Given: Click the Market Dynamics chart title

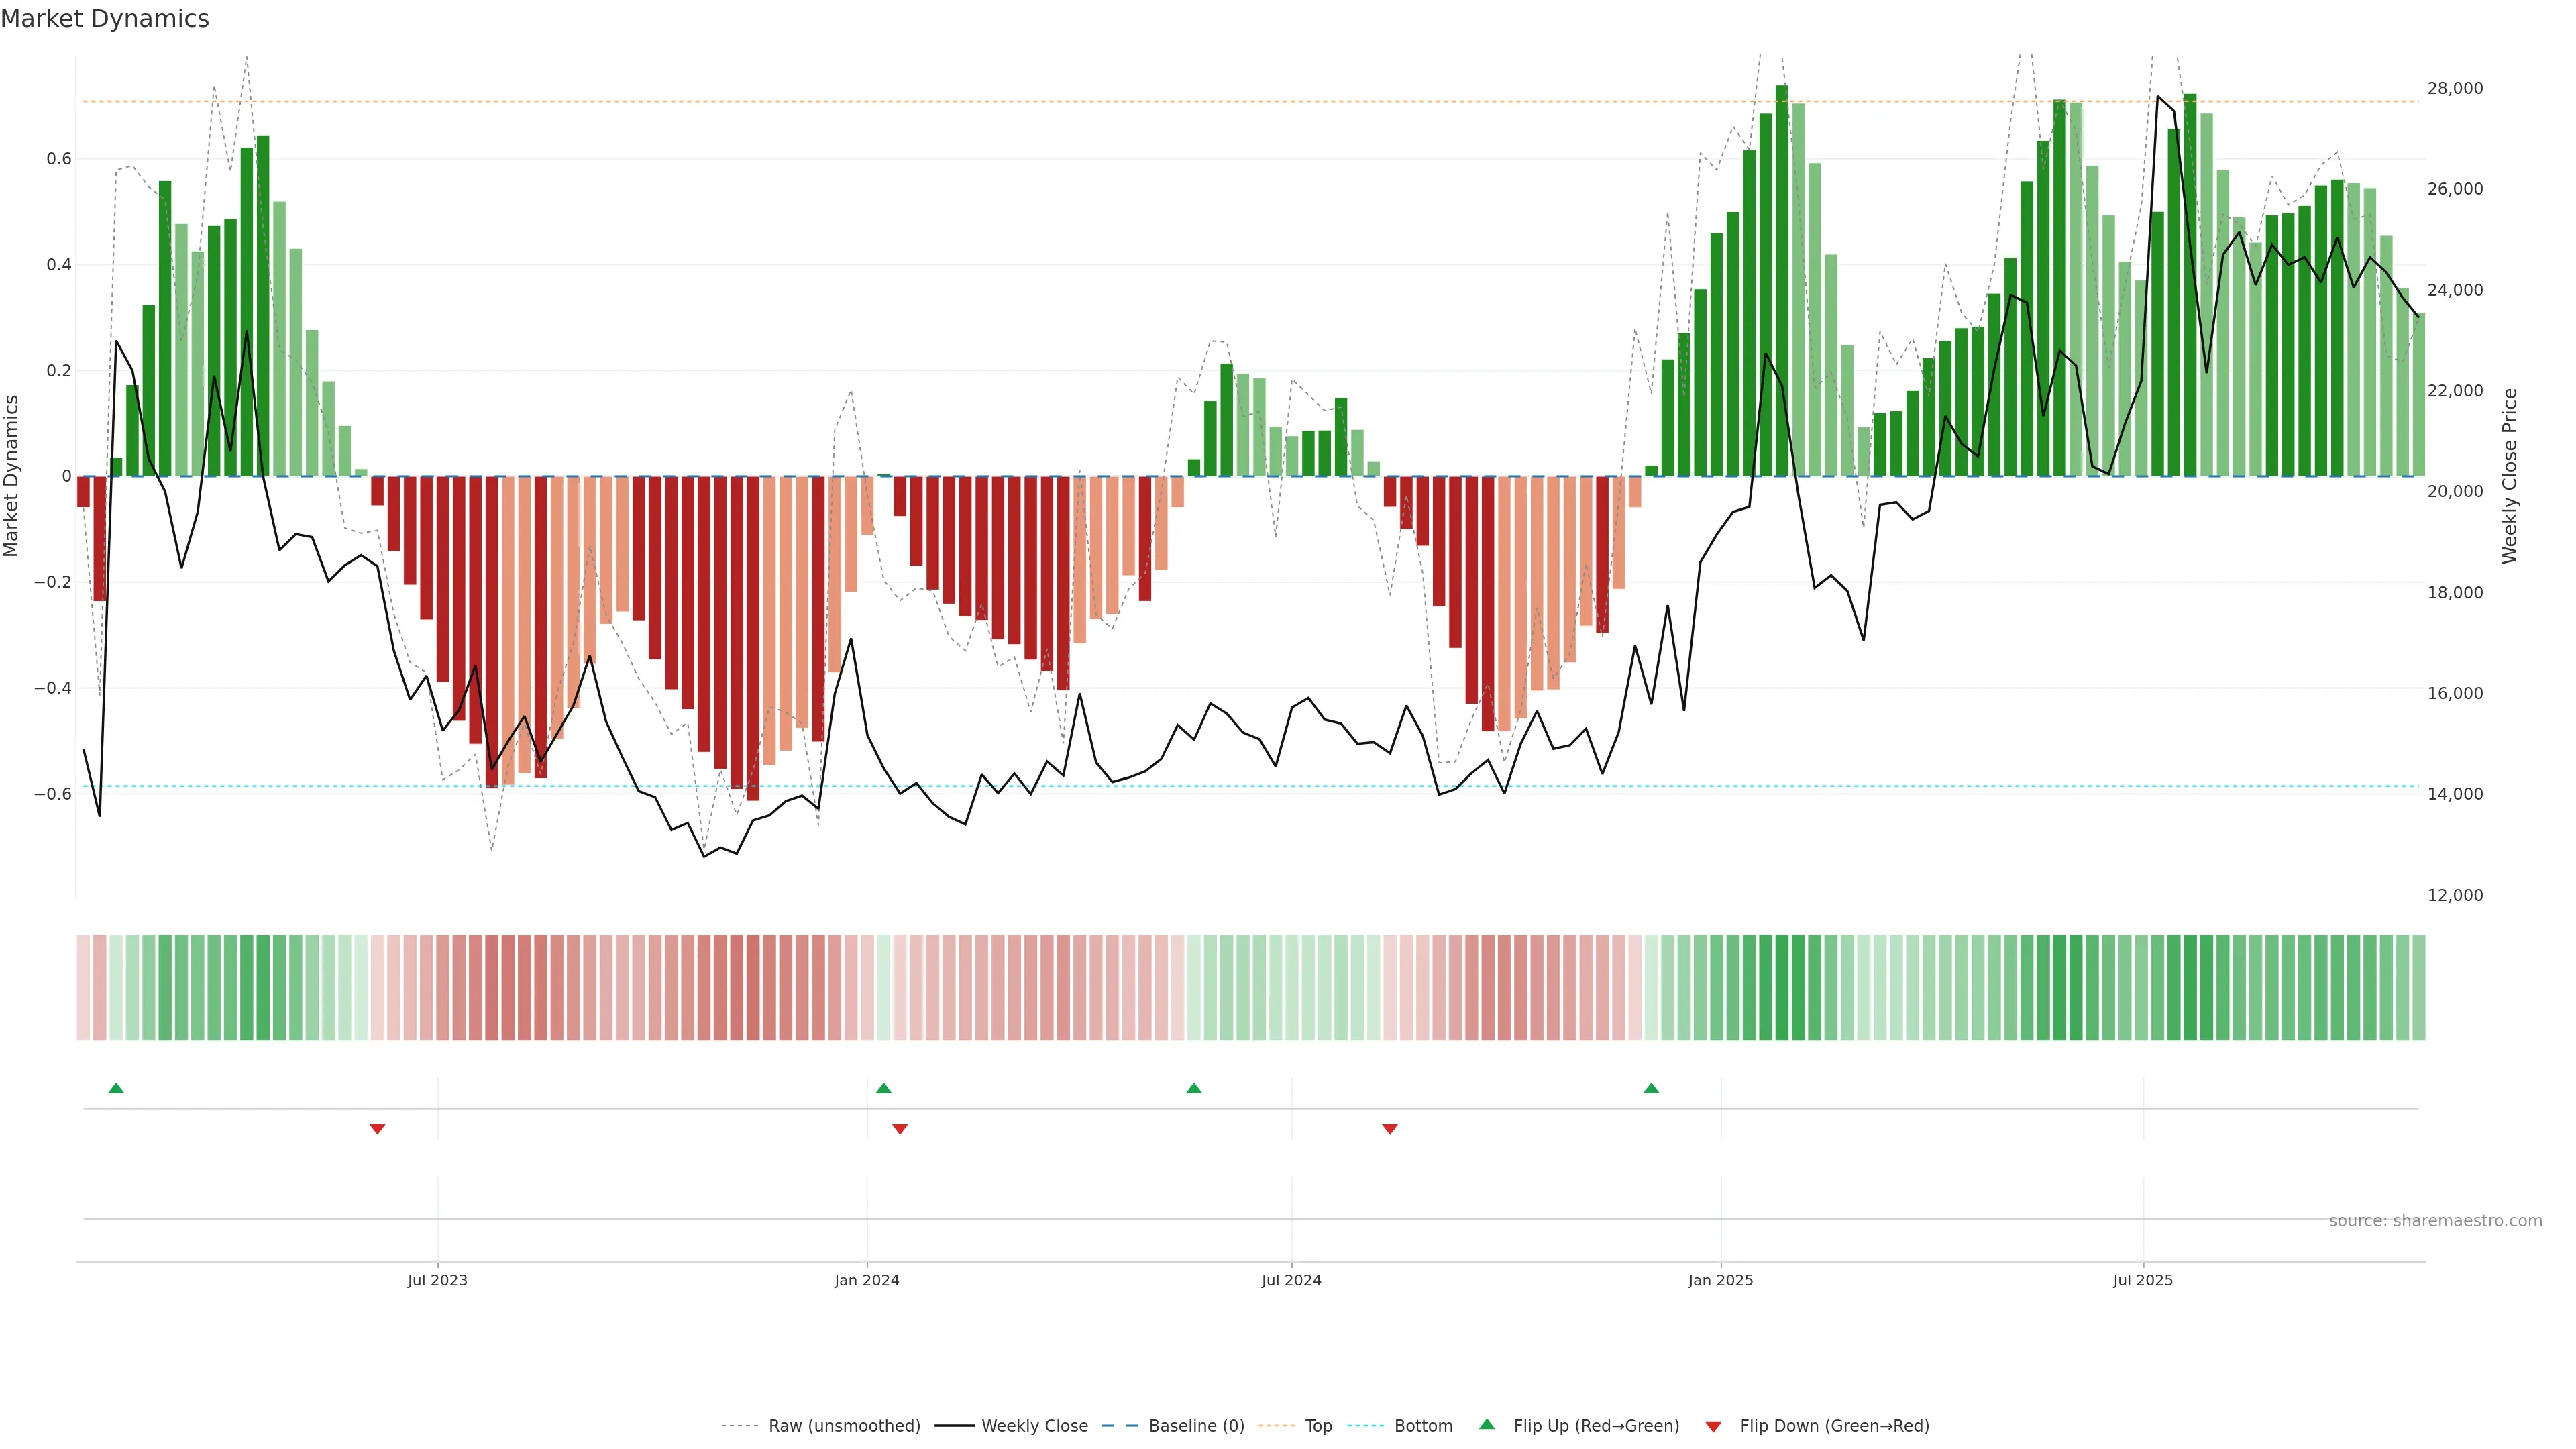Looking at the screenshot, I should point(105,19).
